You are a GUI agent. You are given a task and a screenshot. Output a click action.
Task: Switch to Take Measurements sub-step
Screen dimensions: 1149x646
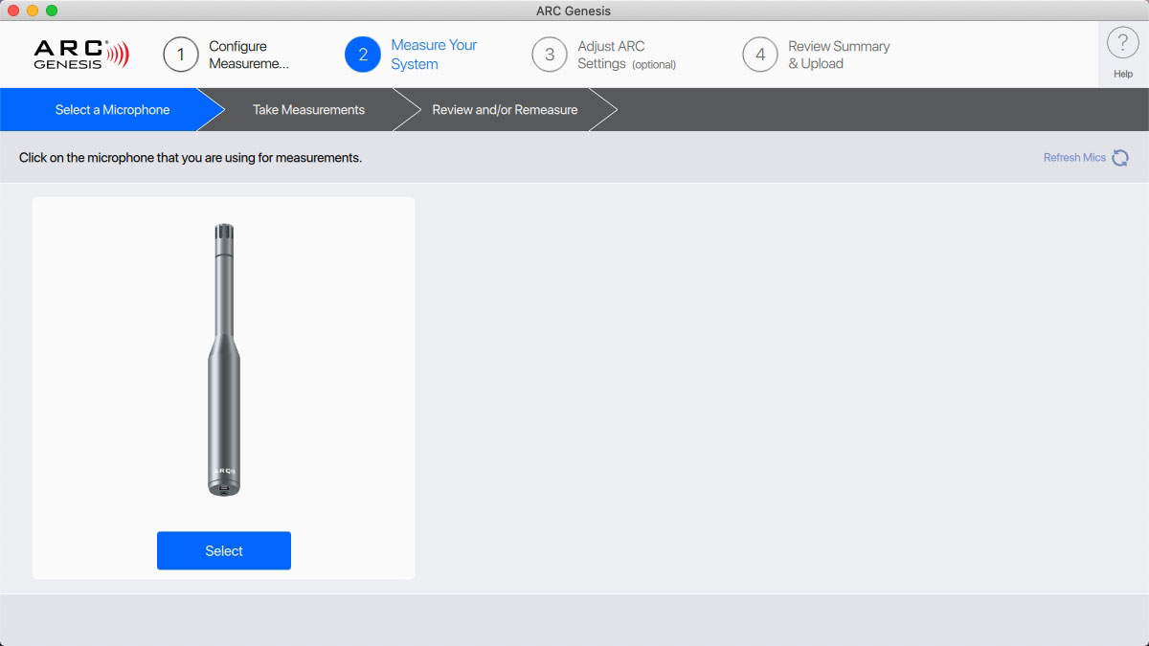click(x=308, y=110)
